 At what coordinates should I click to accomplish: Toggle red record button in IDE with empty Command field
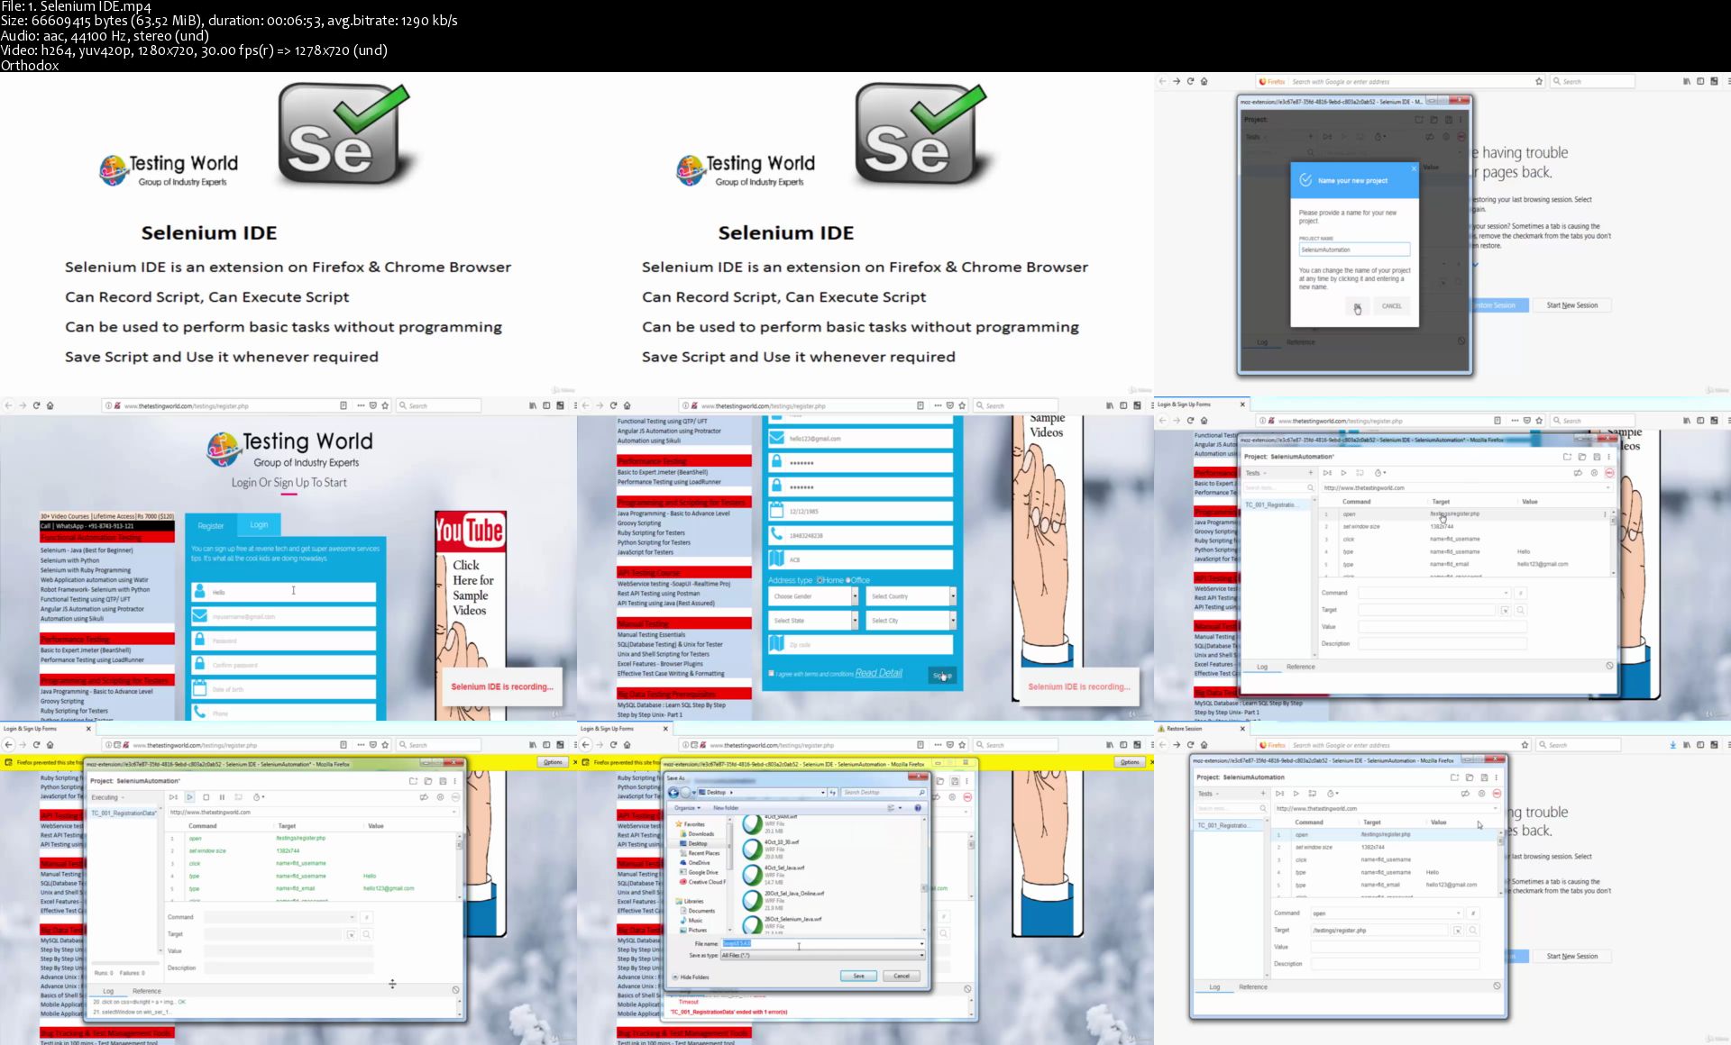pos(1609,473)
